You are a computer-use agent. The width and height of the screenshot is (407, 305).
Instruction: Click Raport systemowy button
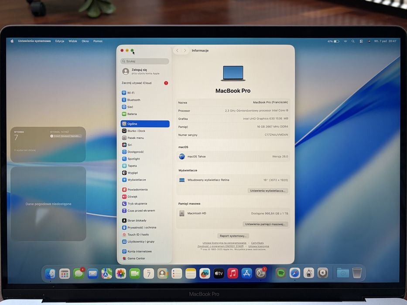click(x=233, y=236)
